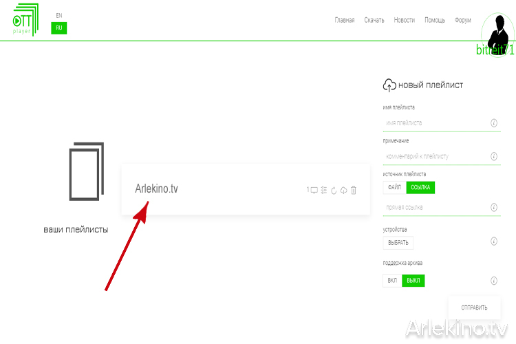Open the ВЫБРАТЬ devices selector
The image size is (516, 344).
[398, 243]
